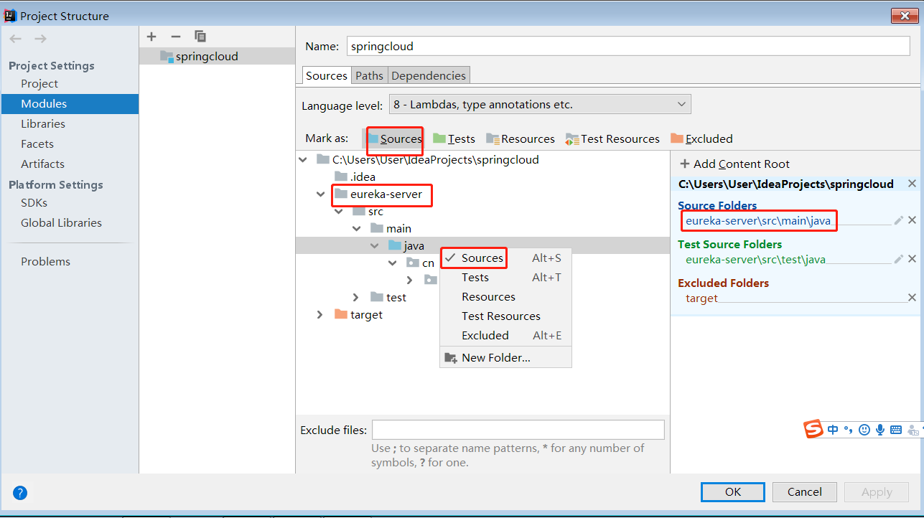Expand the test folder node
This screenshot has width=924, height=518.
356,297
